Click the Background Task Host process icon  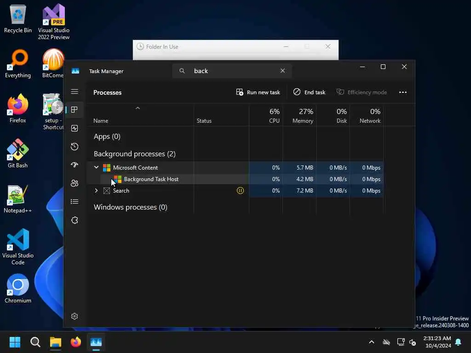click(118, 179)
